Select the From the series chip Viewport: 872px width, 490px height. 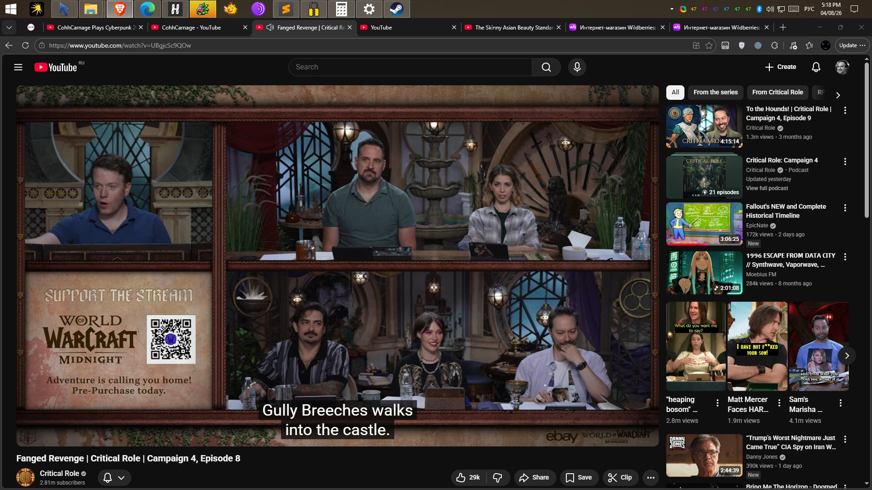pos(715,92)
